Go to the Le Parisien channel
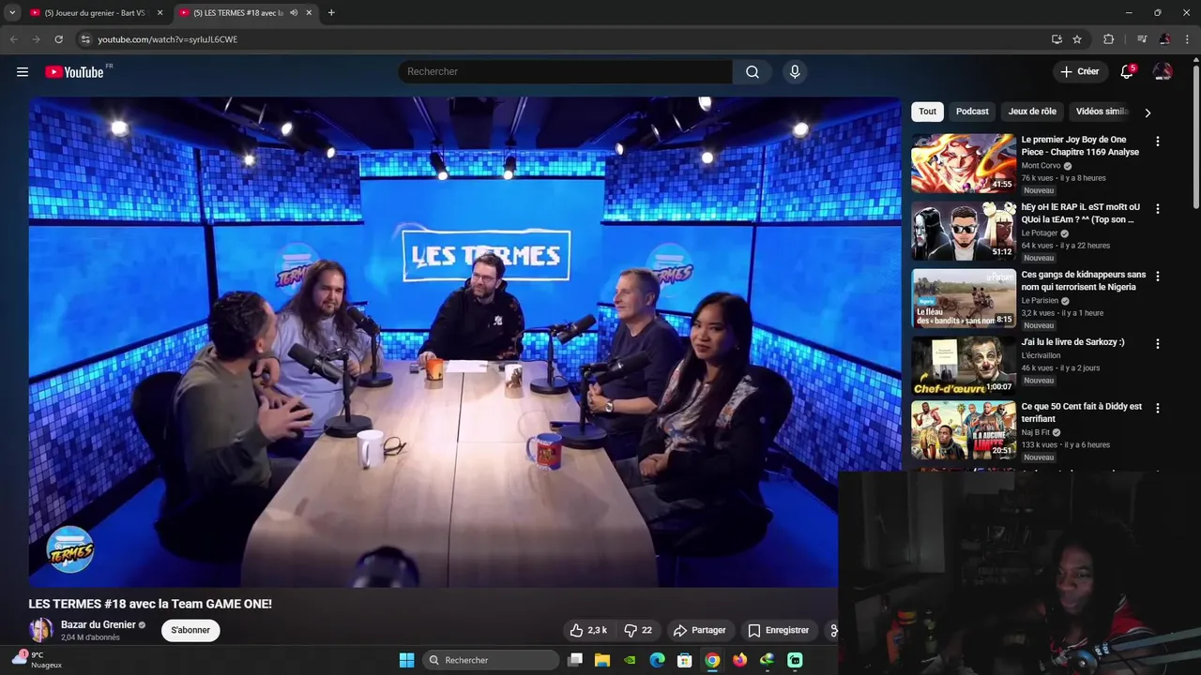The image size is (1201, 675). click(x=1040, y=301)
